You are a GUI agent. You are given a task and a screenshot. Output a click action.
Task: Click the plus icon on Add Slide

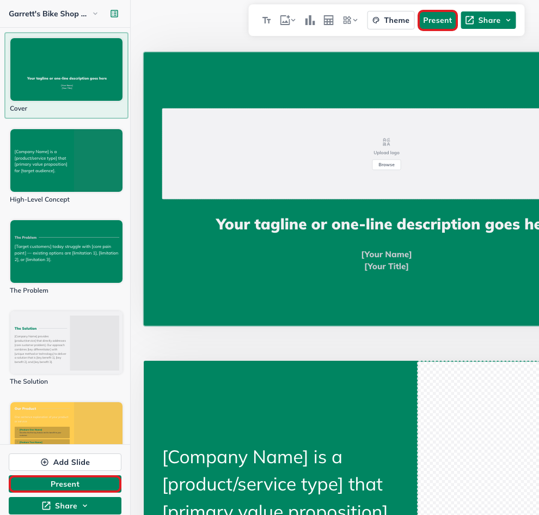click(x=45, y=462)
